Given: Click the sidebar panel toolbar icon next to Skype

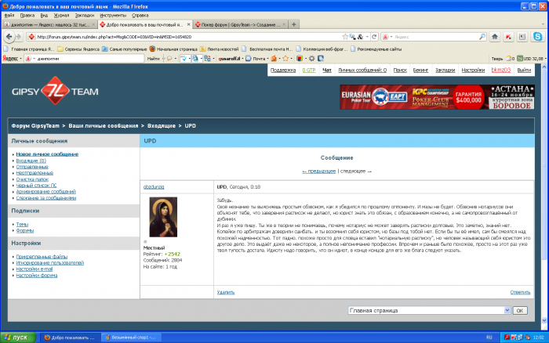Looking at the screenshot, I should click(522, 37).
